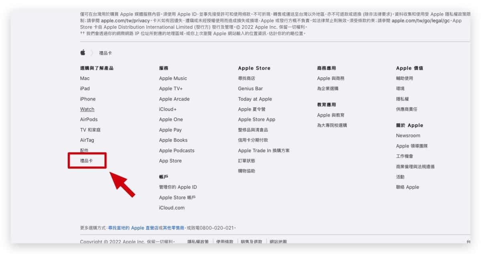Image resolution: width=481 pixels, height=254 pixels.
Task: Click the iCloud+ link
Action: pos(168,109)
